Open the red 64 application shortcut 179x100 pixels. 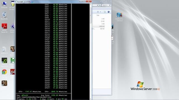pos(12,72)
